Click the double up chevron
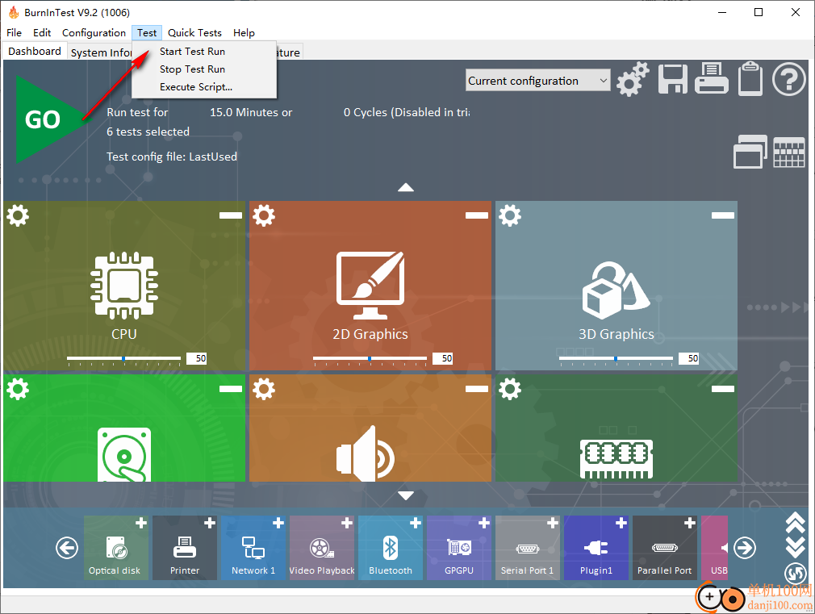Viewport: 815px width, 614px height. pos(796,524)
